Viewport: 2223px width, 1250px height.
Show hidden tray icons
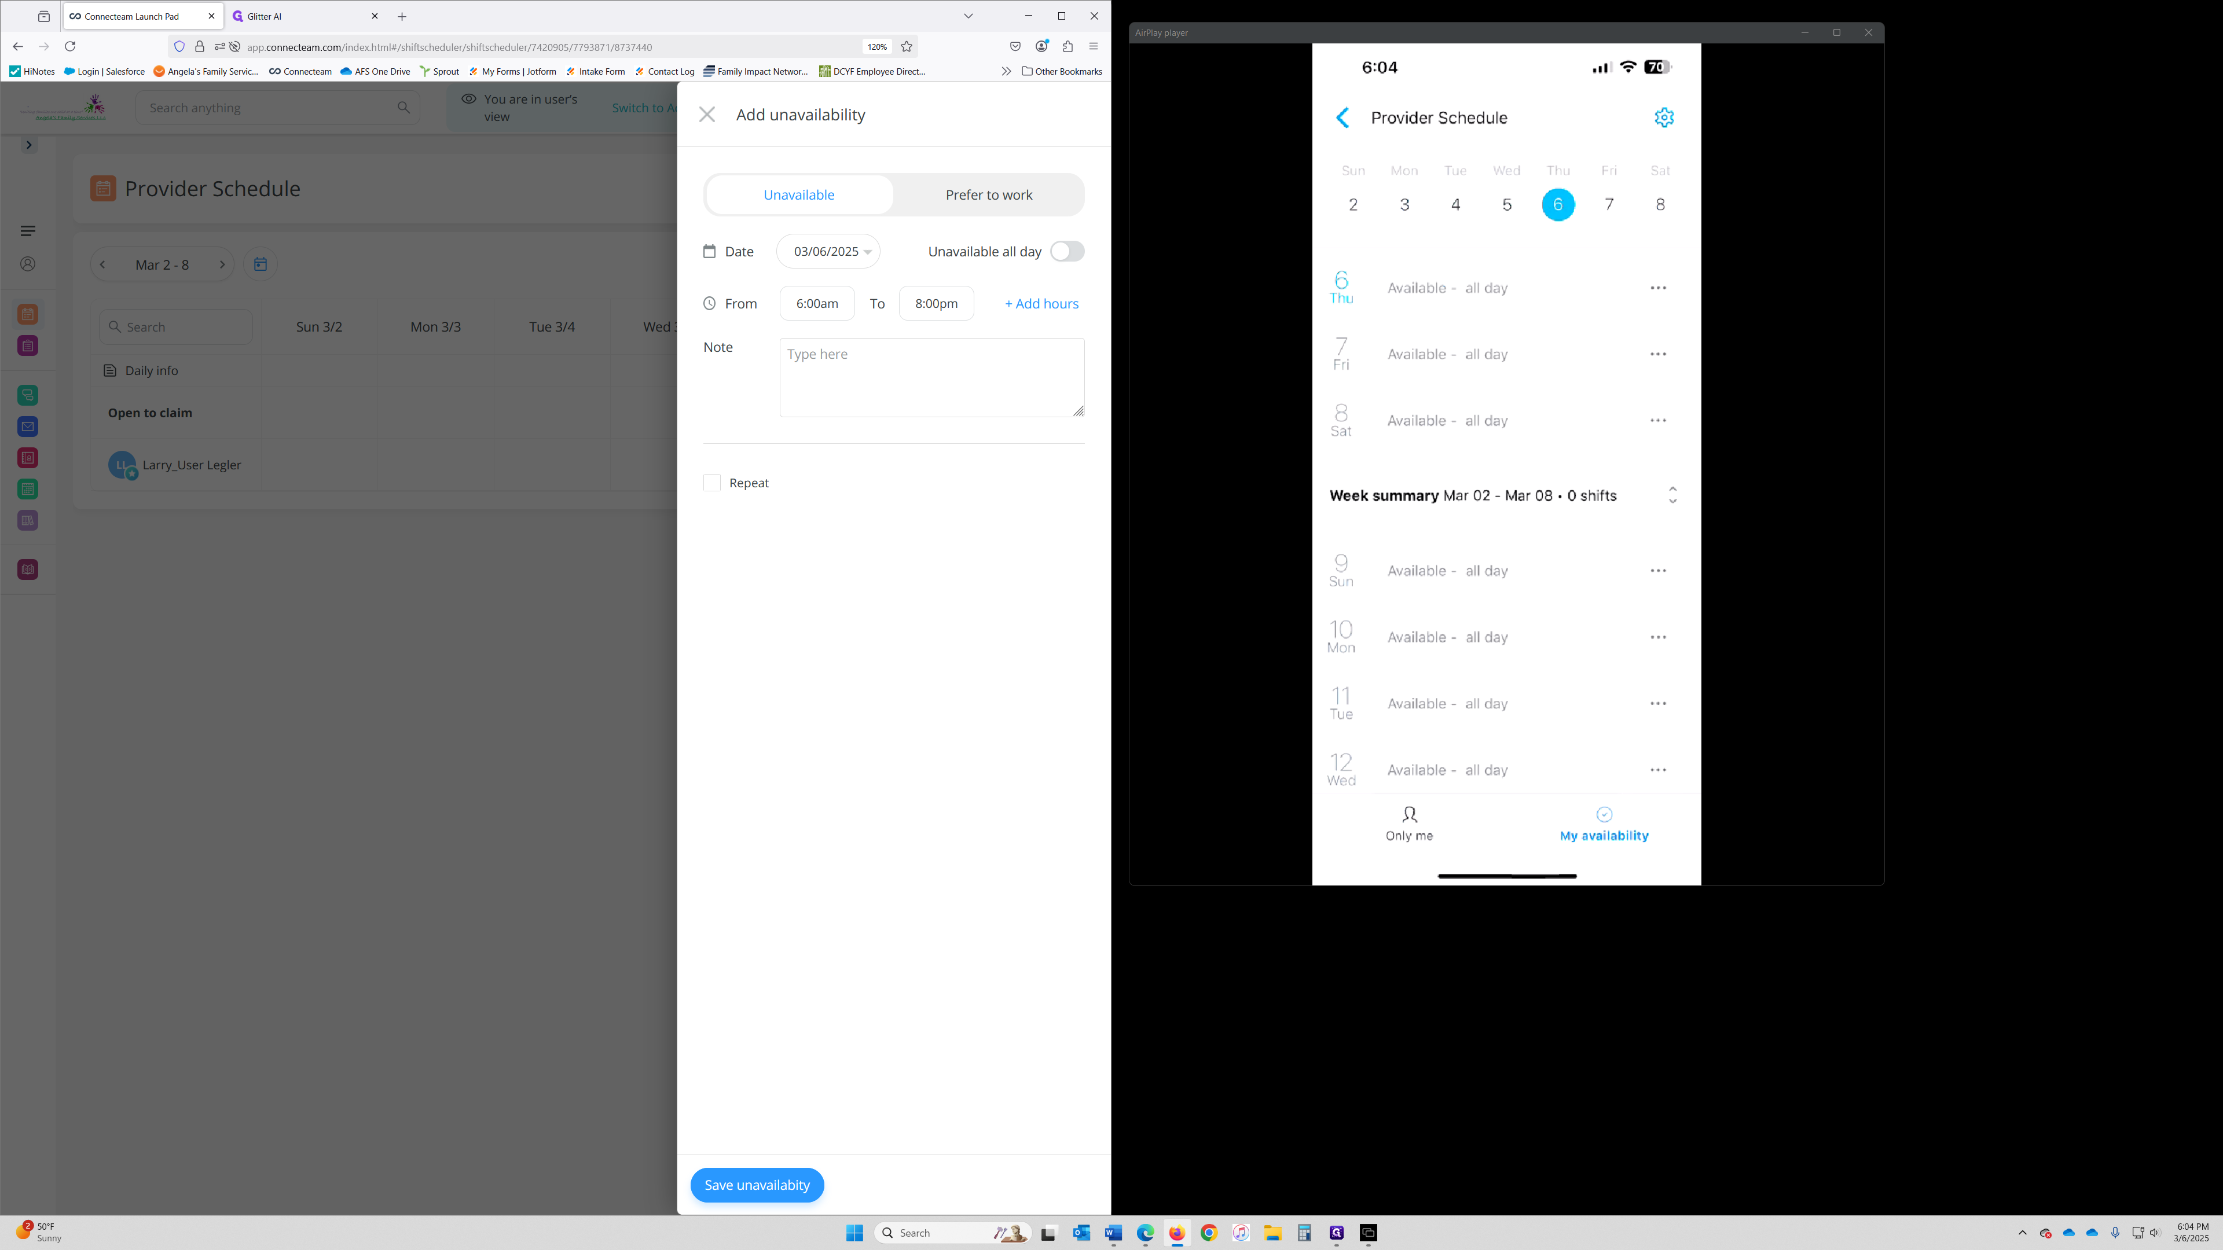pyautogui.click(x=2022, y=1233)
